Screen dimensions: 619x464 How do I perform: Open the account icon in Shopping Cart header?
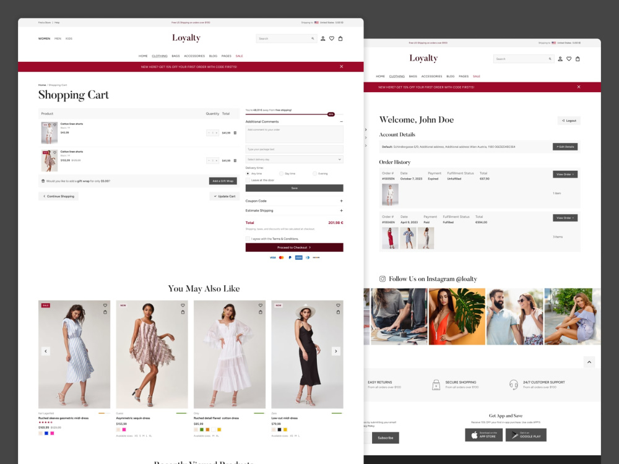pos(322,38)
